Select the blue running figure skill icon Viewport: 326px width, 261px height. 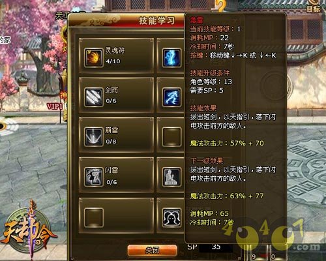point(171,97)
